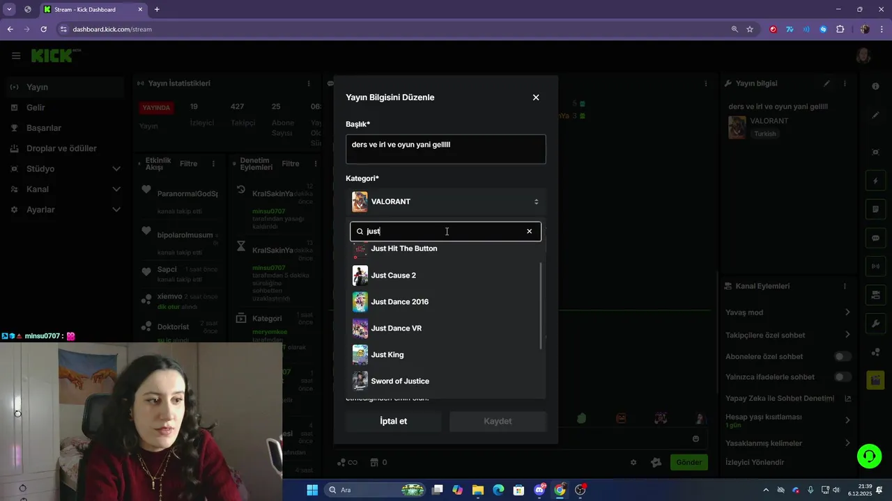Image resolution: width=892 pixels, height=501 pixels.
Task: Open Başarılar in the sidebar
Action: (66, 128)
